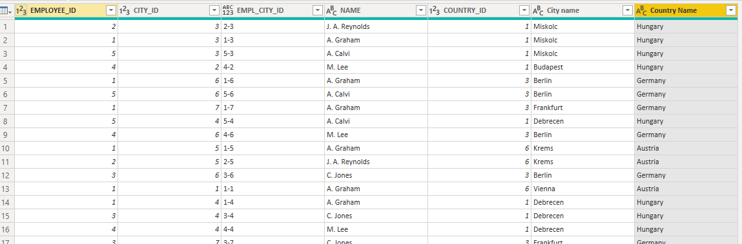Image resolution: width=742 pixels, height=244 pixels.
Task: Click the EMPLOYEE_ID number data type icon
Action: 21,10
